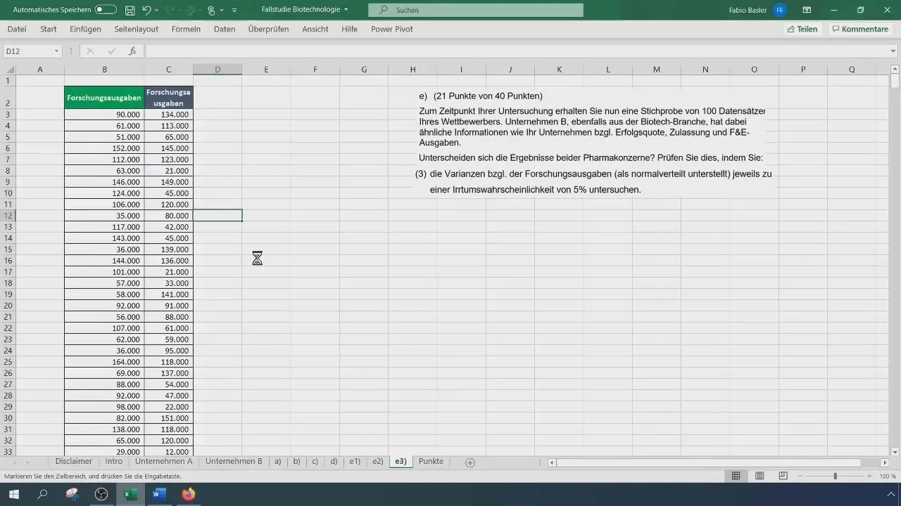Viewport: 901px width, 506px height.
Task: Click the Kommentare button
Action: [859, 29]
